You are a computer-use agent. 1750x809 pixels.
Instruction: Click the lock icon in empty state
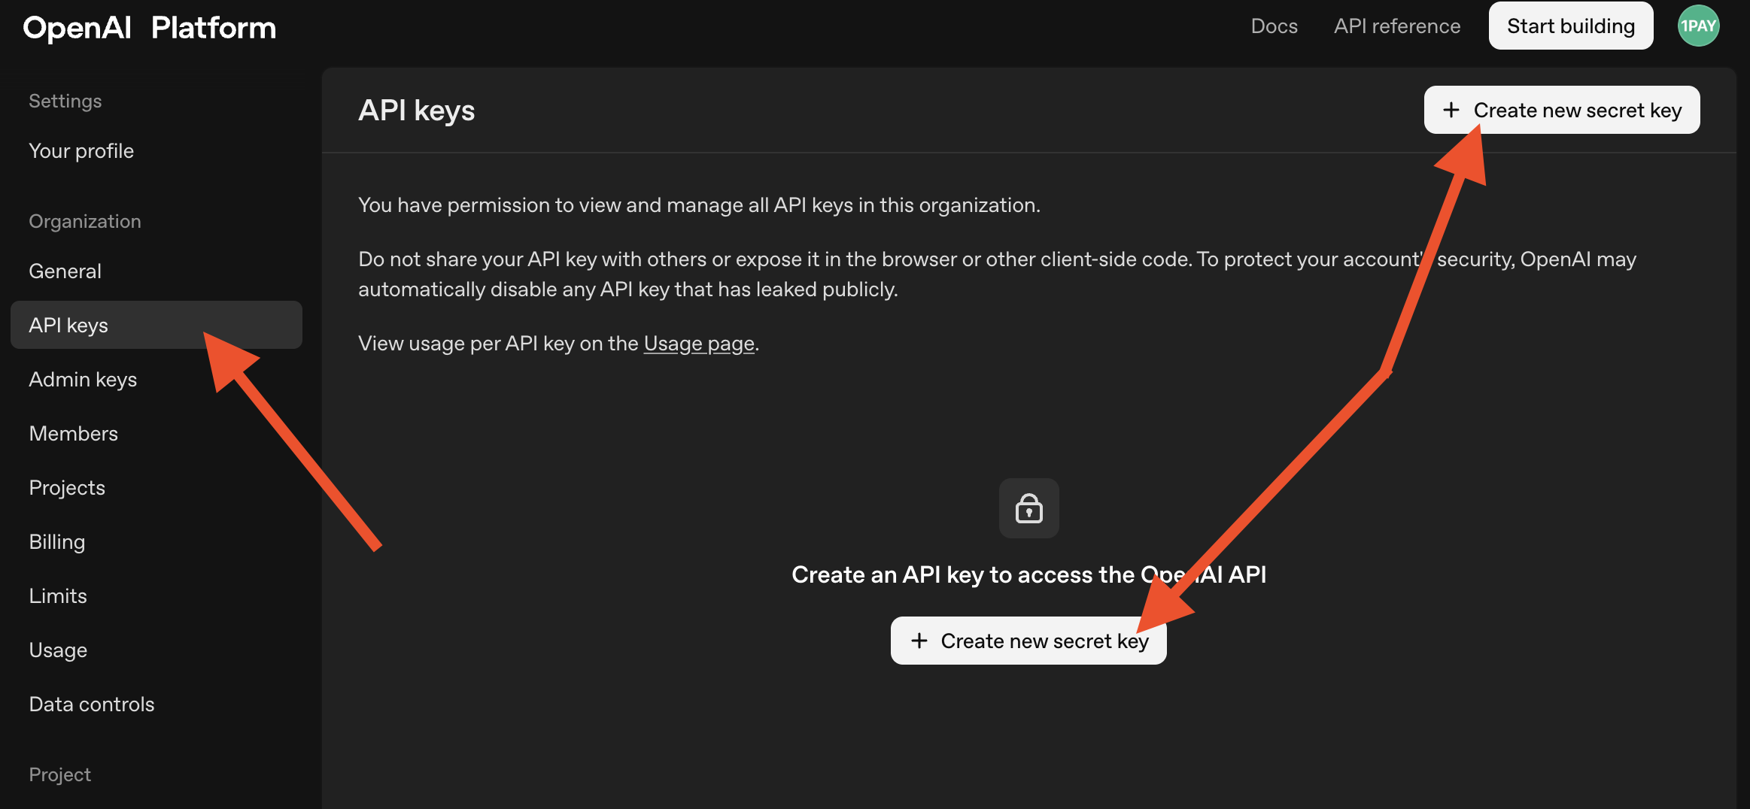click(x=1028, y=508)
